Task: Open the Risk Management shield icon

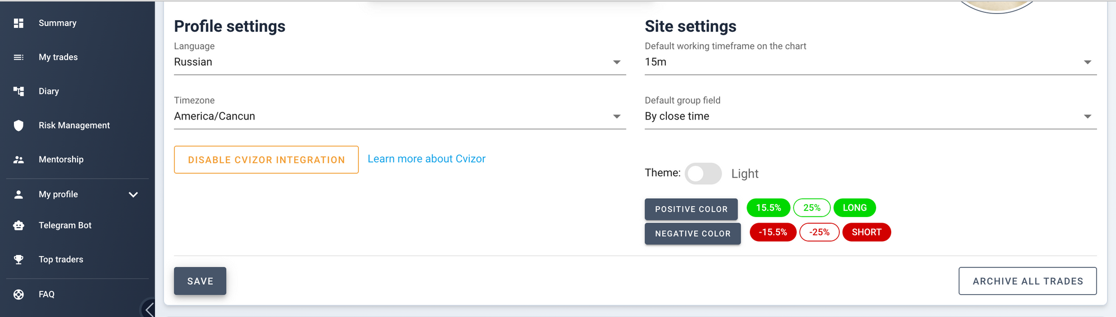Action: coord(18,125)
